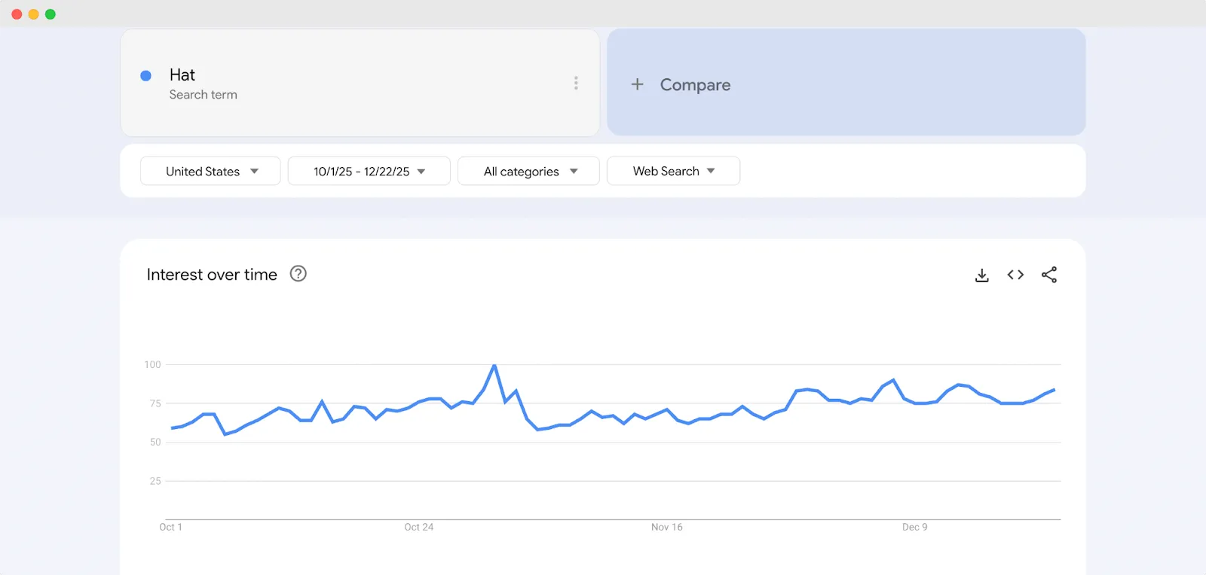
Task: Click the Dec 9 axis label
Action: (x=915, y=527)
